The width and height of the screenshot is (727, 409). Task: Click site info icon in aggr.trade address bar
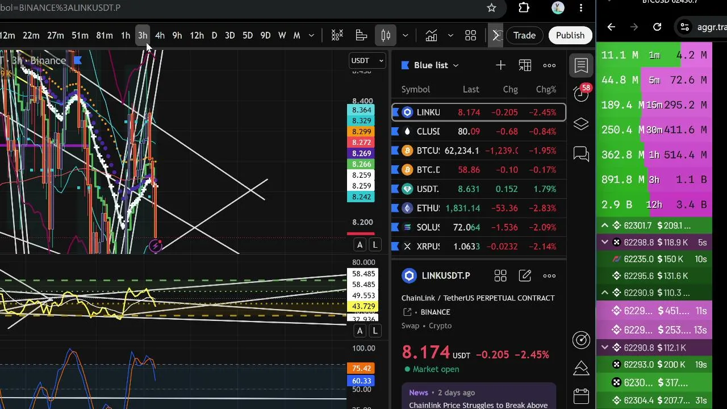coord(686,27)
